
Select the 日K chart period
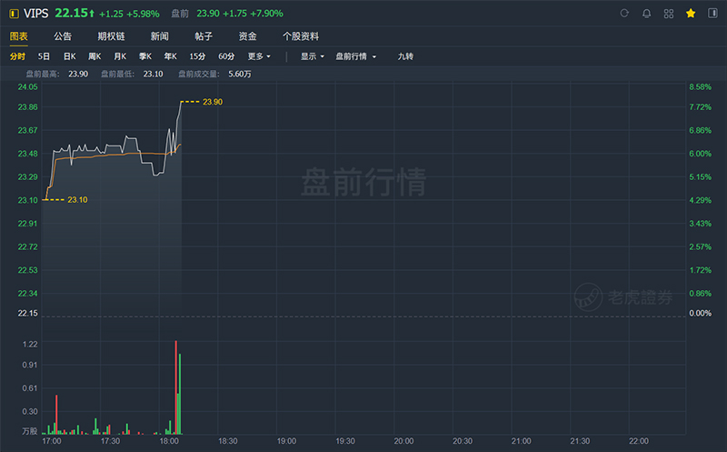(70, 56)
